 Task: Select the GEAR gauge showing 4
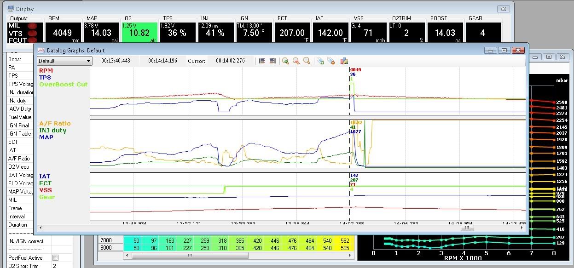point(483,33)
